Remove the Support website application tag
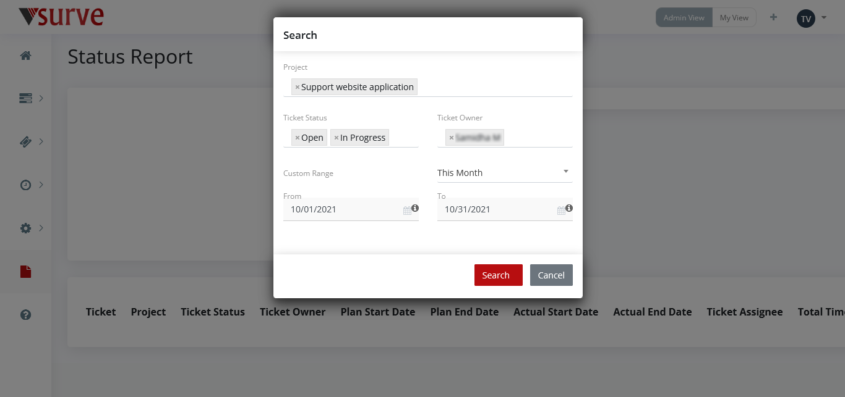 coord(298,87)
